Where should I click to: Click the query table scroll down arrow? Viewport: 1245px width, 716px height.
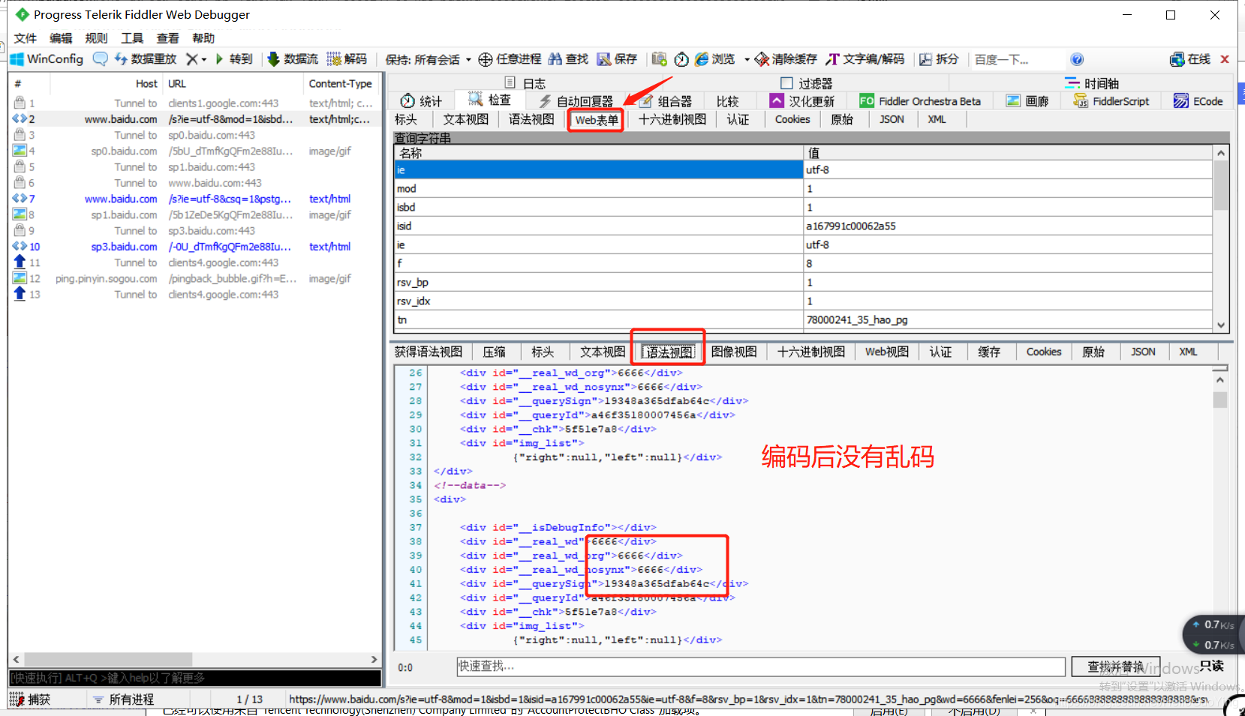tap(1221, 325)
